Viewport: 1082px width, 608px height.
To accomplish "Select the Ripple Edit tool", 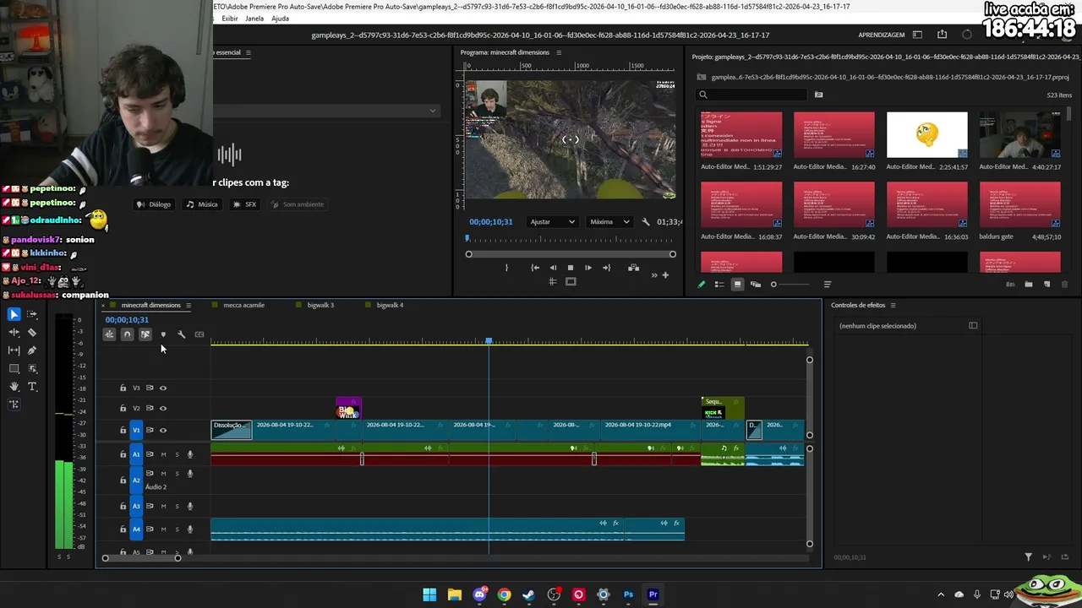I will tap(14, 333).
